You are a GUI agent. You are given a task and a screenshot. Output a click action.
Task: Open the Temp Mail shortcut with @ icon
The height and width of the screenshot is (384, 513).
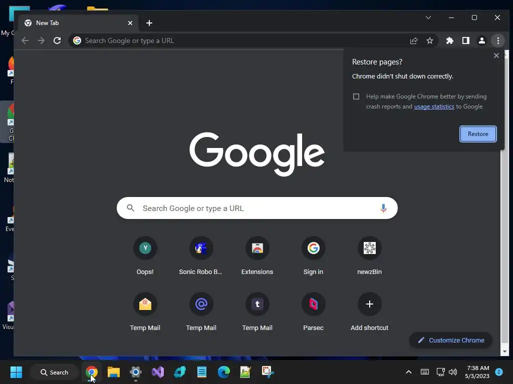[201, 312]
